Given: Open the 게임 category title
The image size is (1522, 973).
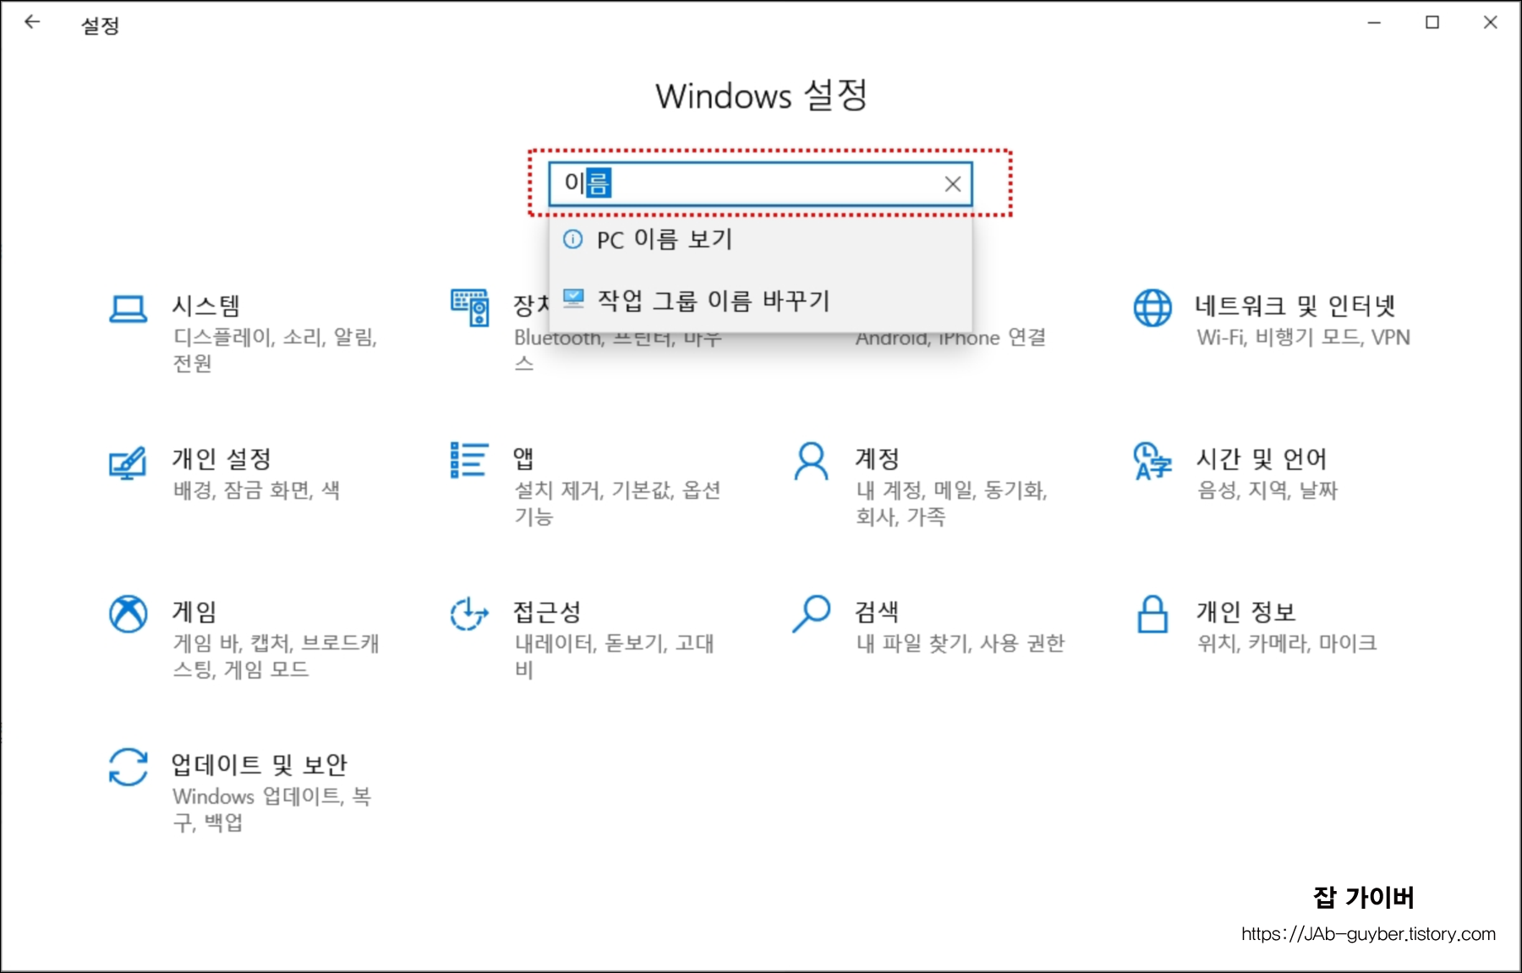Looking at the screenshot, I should coord(194,611).
